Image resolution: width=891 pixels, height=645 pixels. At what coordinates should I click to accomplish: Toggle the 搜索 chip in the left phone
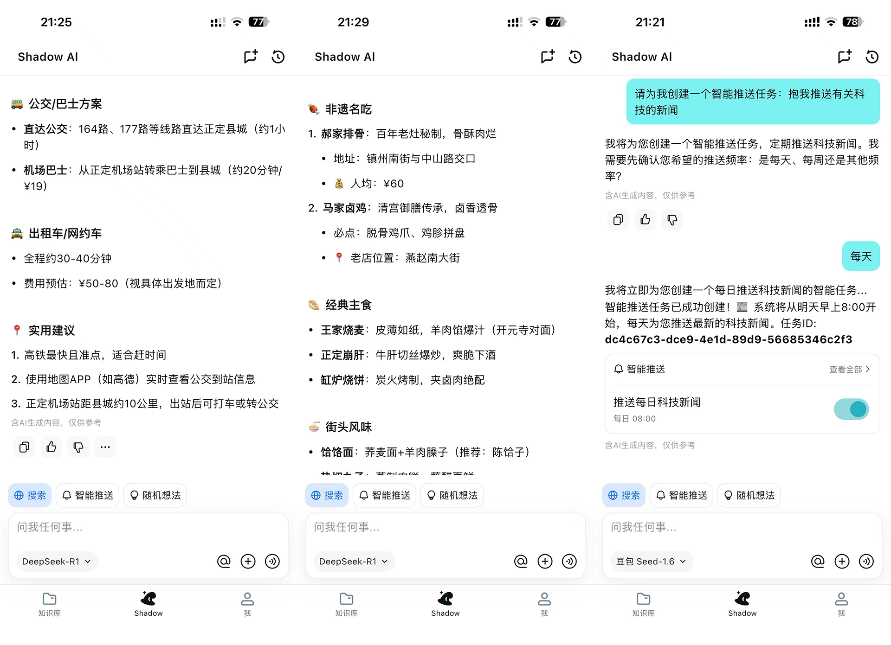tap(30, 495)
